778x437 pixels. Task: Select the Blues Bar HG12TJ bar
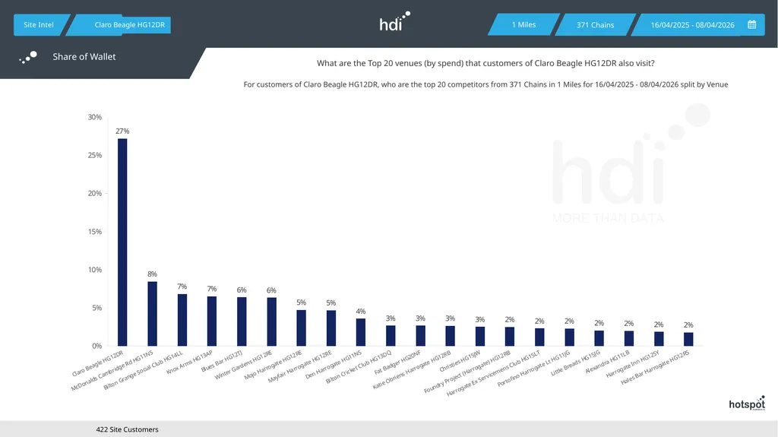[242, 321]
